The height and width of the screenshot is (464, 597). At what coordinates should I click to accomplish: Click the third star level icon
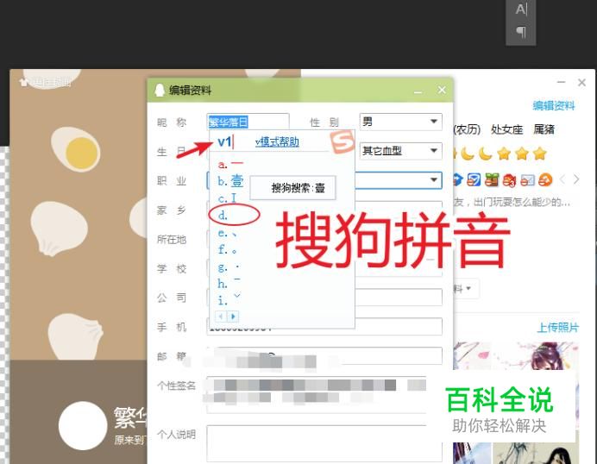click(x=539, y=154)
